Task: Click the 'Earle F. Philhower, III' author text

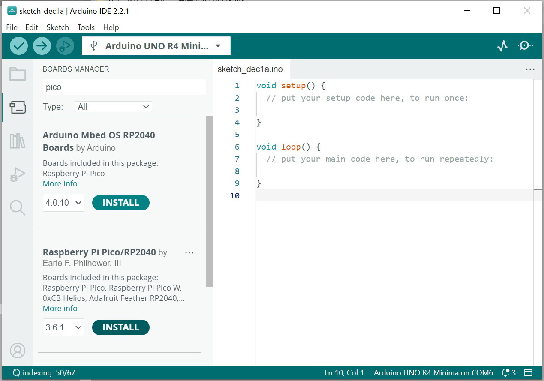Action: [82, 263]
